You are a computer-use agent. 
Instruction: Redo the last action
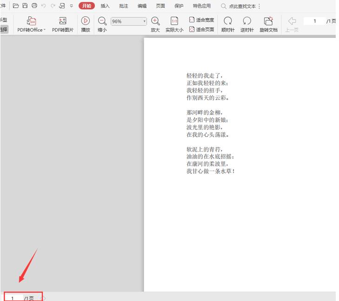click(53, 6)
